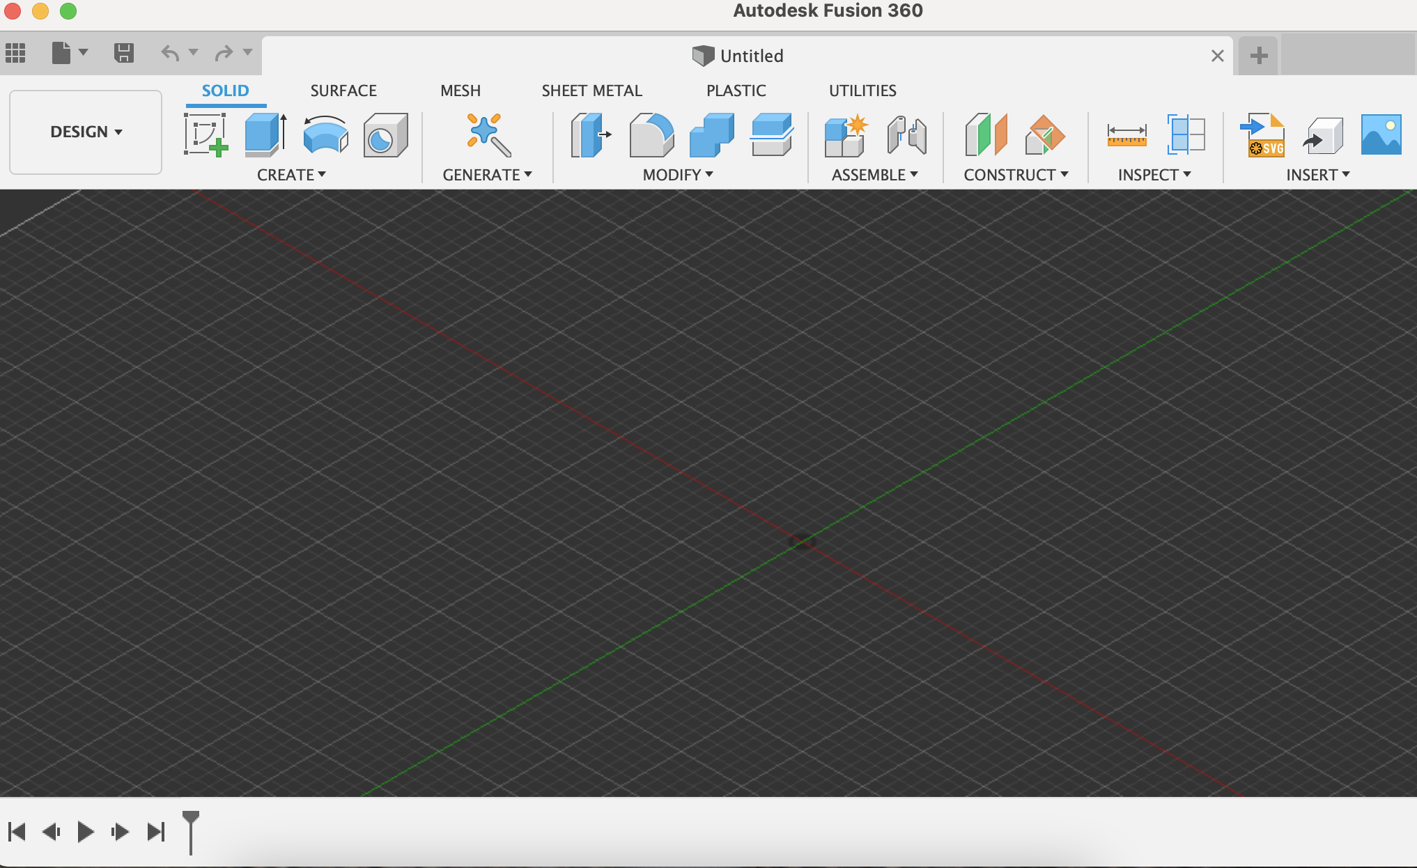Viewport: 1417px width, 868px height.
Task: Click the Extrude tool icon
Action: coord(265,134)
